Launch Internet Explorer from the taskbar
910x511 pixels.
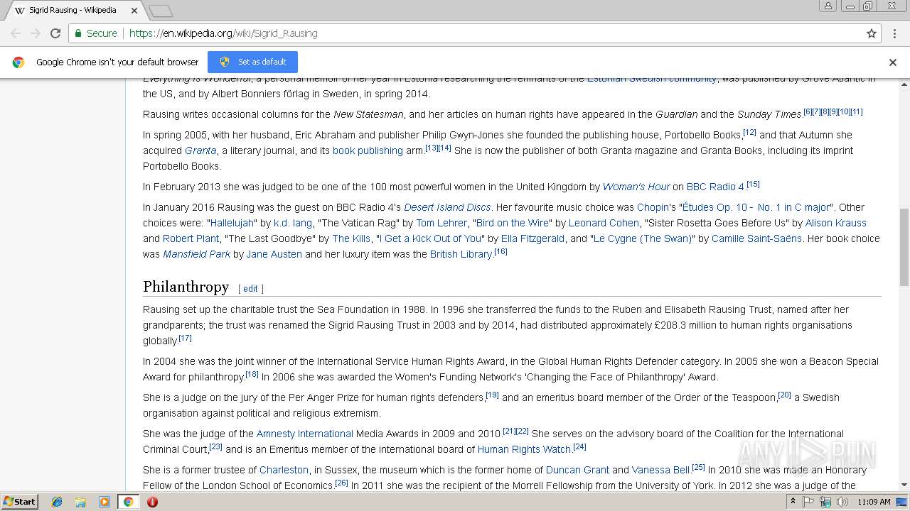click(x=57, y=502)
